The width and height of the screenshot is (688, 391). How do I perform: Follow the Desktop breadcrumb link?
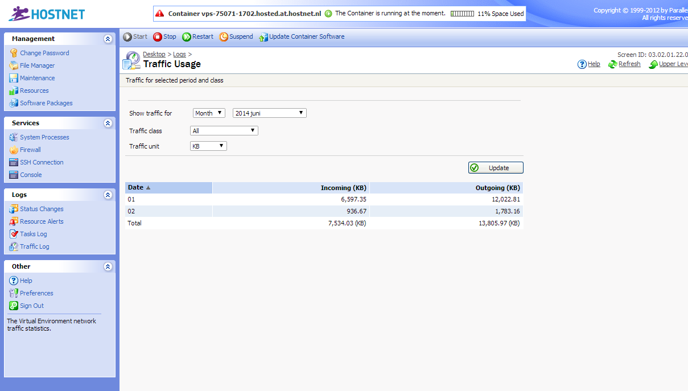tap(154, 55)
